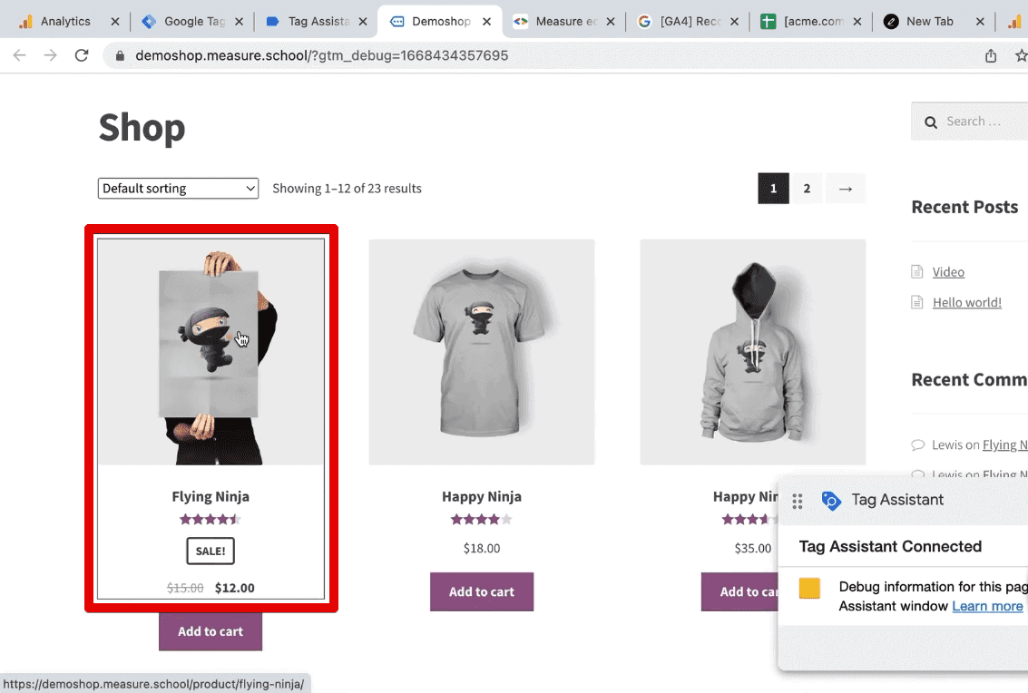
Task: Click the back navigation arrow
Action: tap(20, 54)
